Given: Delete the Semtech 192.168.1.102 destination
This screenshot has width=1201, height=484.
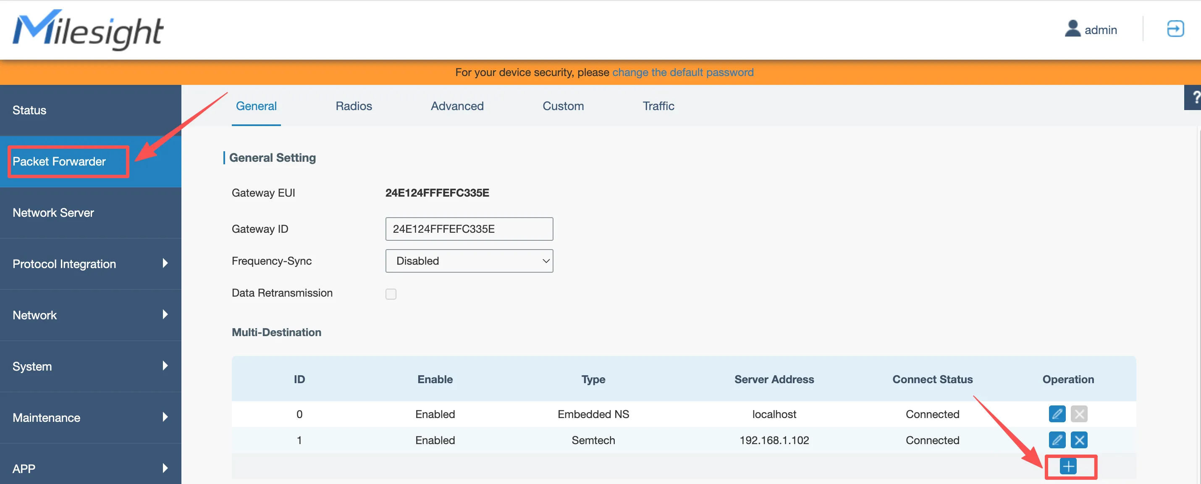Looking at the screenshot, I should click(1078, 440).
